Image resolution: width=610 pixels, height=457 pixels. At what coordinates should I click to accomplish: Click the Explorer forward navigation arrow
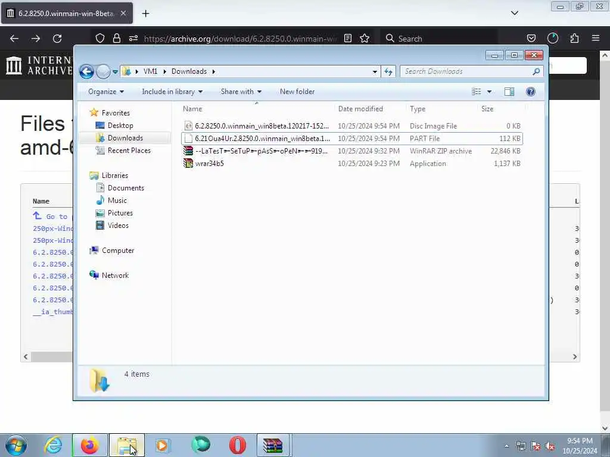(103, 71)
